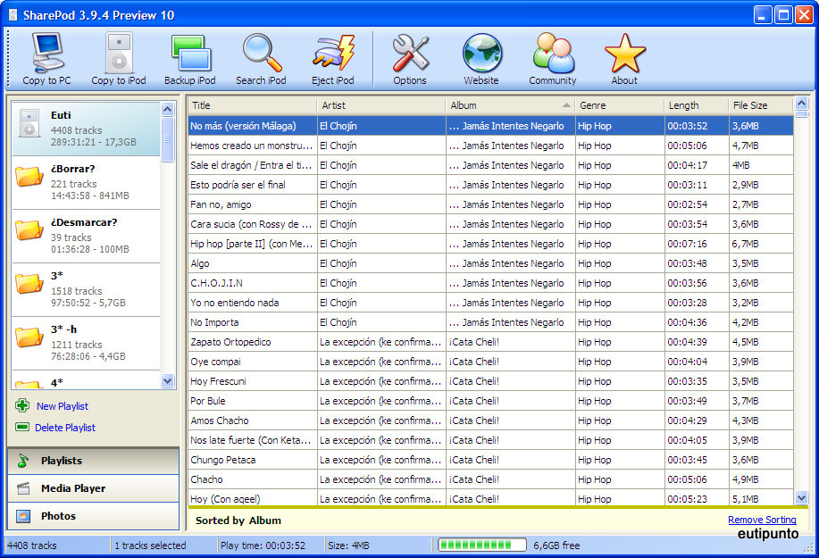The image size is (819, 558).
Task: Click the playlist list scroll down arrow
Action: 168,380
